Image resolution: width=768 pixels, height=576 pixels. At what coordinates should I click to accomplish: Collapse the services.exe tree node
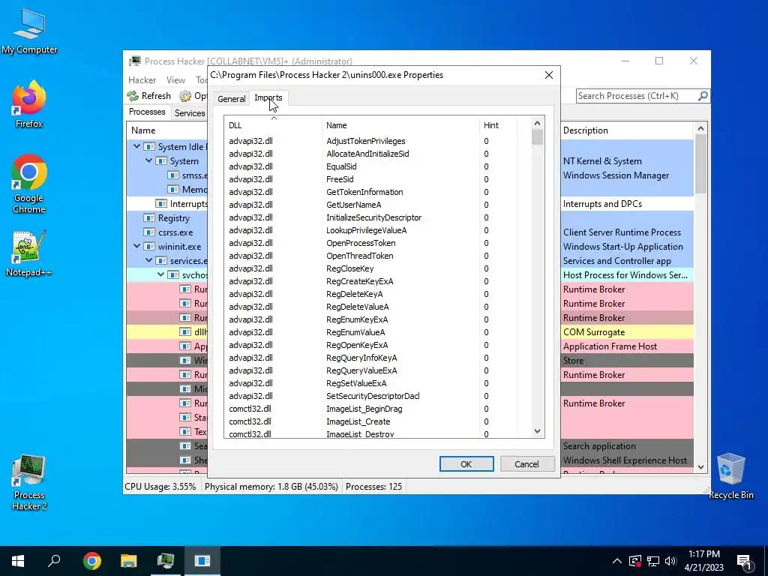pos(149,260)
